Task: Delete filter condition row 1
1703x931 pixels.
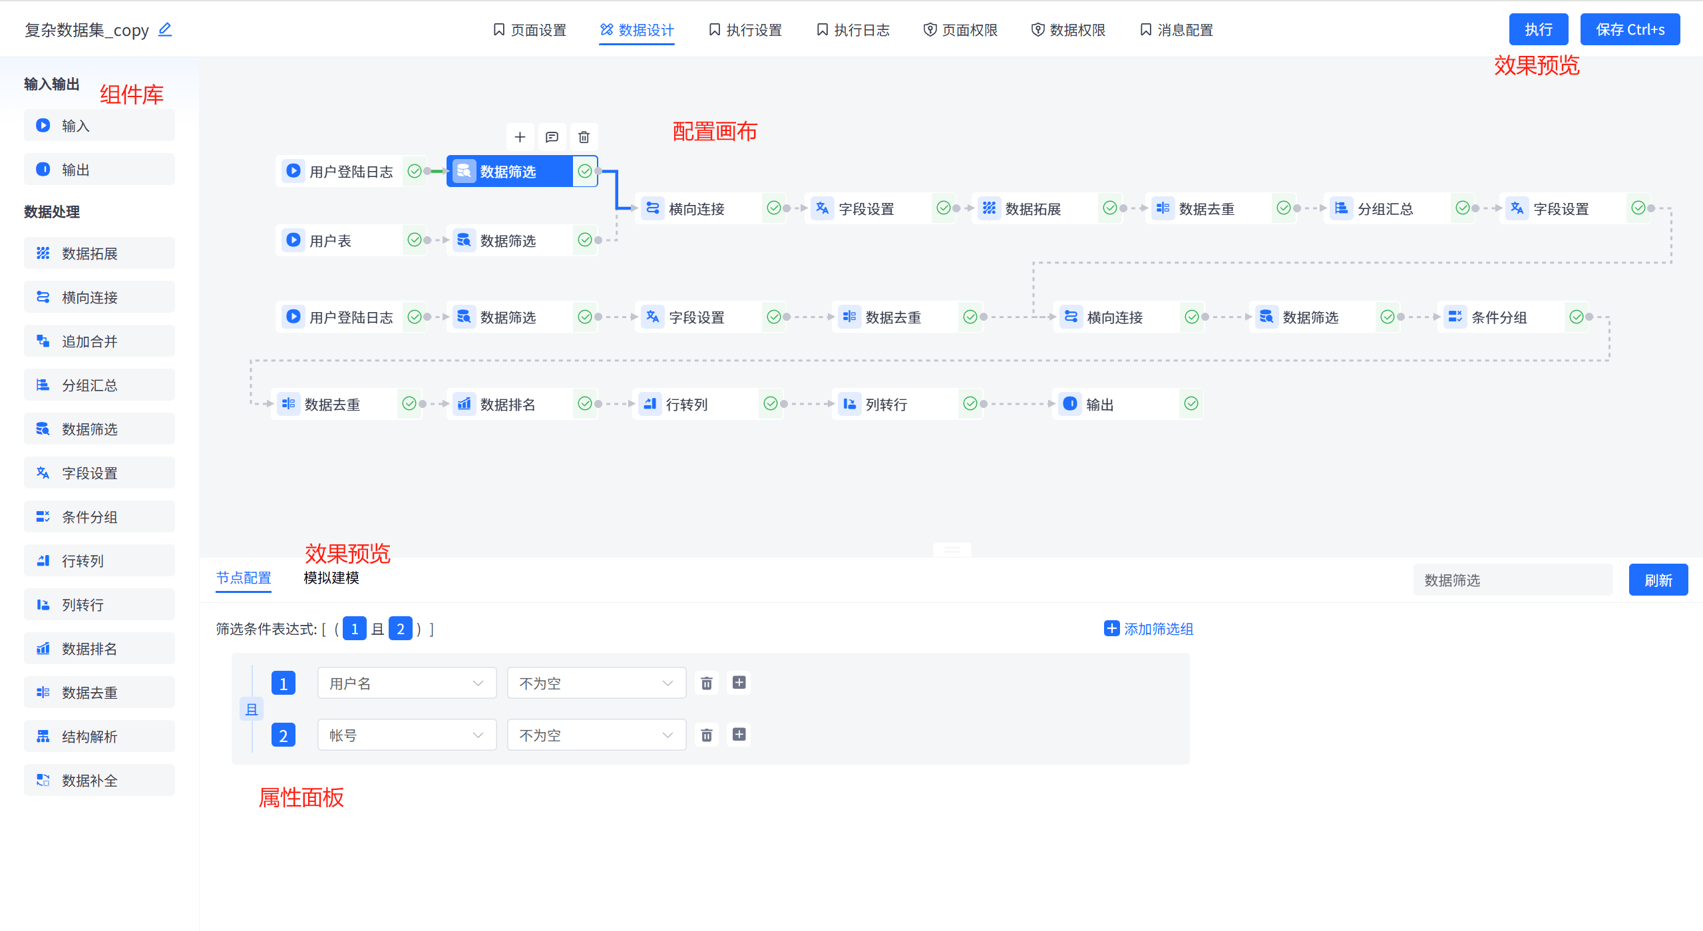Action: 707,683
